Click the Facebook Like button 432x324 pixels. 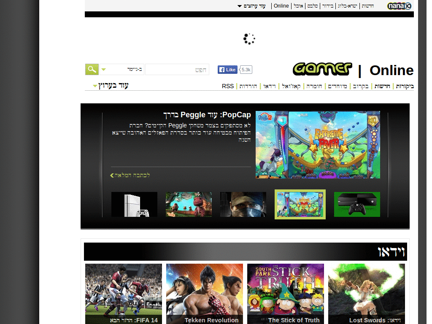coord(227,70)
